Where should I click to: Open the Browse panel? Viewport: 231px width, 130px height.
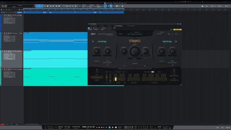(228, 127)
